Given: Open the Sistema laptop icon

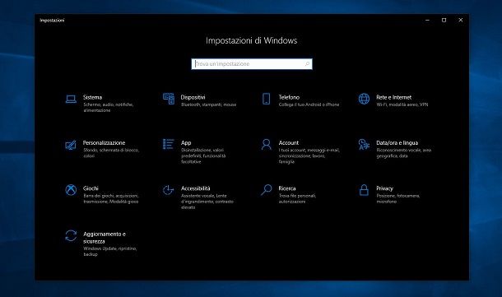Looking at the screenshot, I should pos(71,100).
